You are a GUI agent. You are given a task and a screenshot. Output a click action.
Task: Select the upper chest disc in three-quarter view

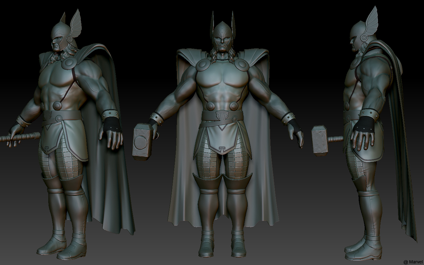[68, 63]
